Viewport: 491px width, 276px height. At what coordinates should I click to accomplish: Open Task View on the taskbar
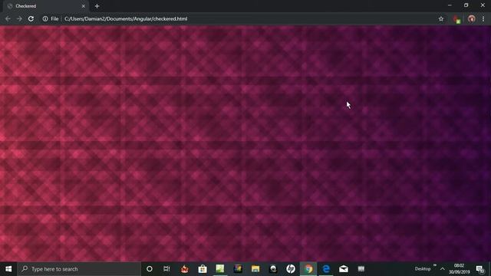tap(166, 269)
